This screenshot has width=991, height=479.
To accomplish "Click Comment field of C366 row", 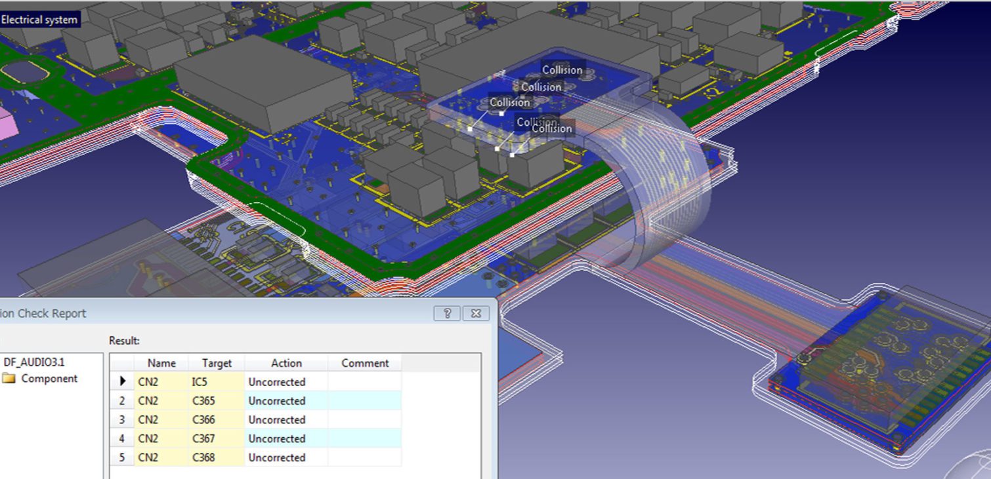I will pyautogui.click(x=364, y=419).
